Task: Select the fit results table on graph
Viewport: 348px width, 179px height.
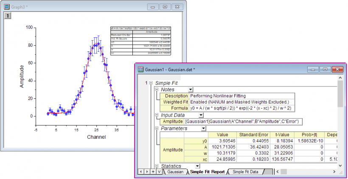Action: pyautogui.click(x=140, y=41)
